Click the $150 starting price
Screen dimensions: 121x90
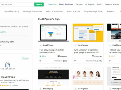[65, 61]
